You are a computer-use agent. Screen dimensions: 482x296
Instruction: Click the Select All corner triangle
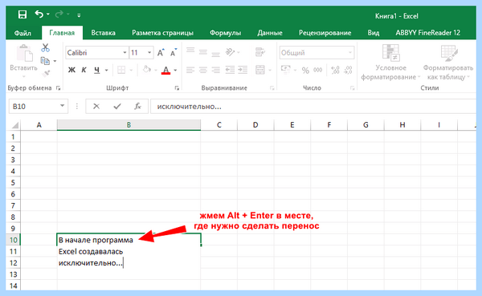pos(14,125)
